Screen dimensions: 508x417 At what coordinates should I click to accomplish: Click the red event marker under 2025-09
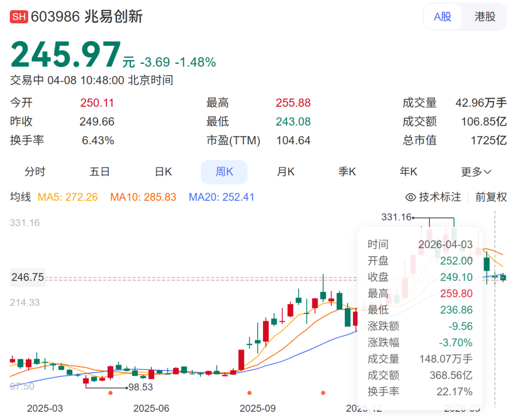(249, 393)
